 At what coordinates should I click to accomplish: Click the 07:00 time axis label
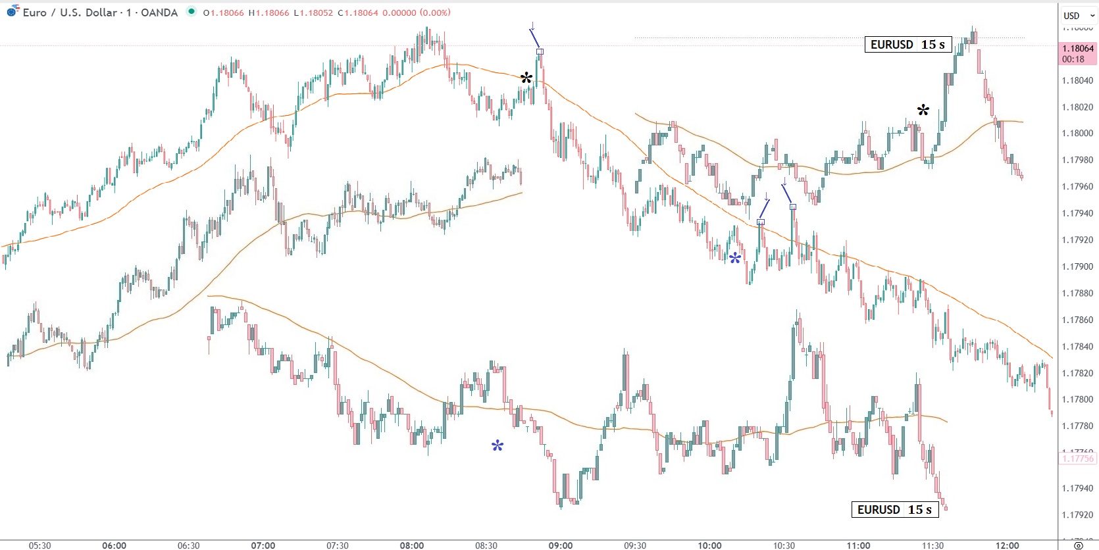pyautogui.click(x=263, y=545)
